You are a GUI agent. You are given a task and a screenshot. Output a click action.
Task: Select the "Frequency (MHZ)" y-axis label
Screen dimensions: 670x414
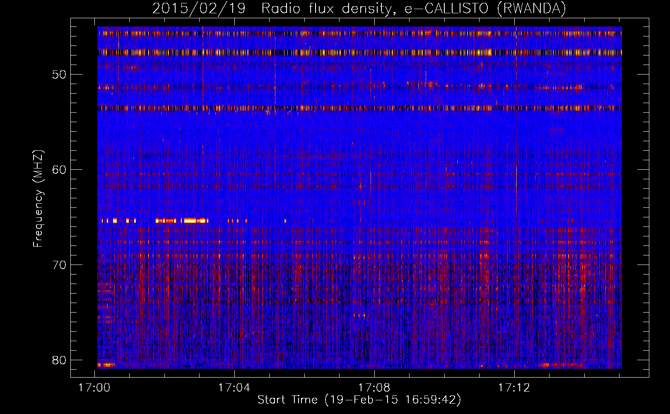(x=38, y=199)
